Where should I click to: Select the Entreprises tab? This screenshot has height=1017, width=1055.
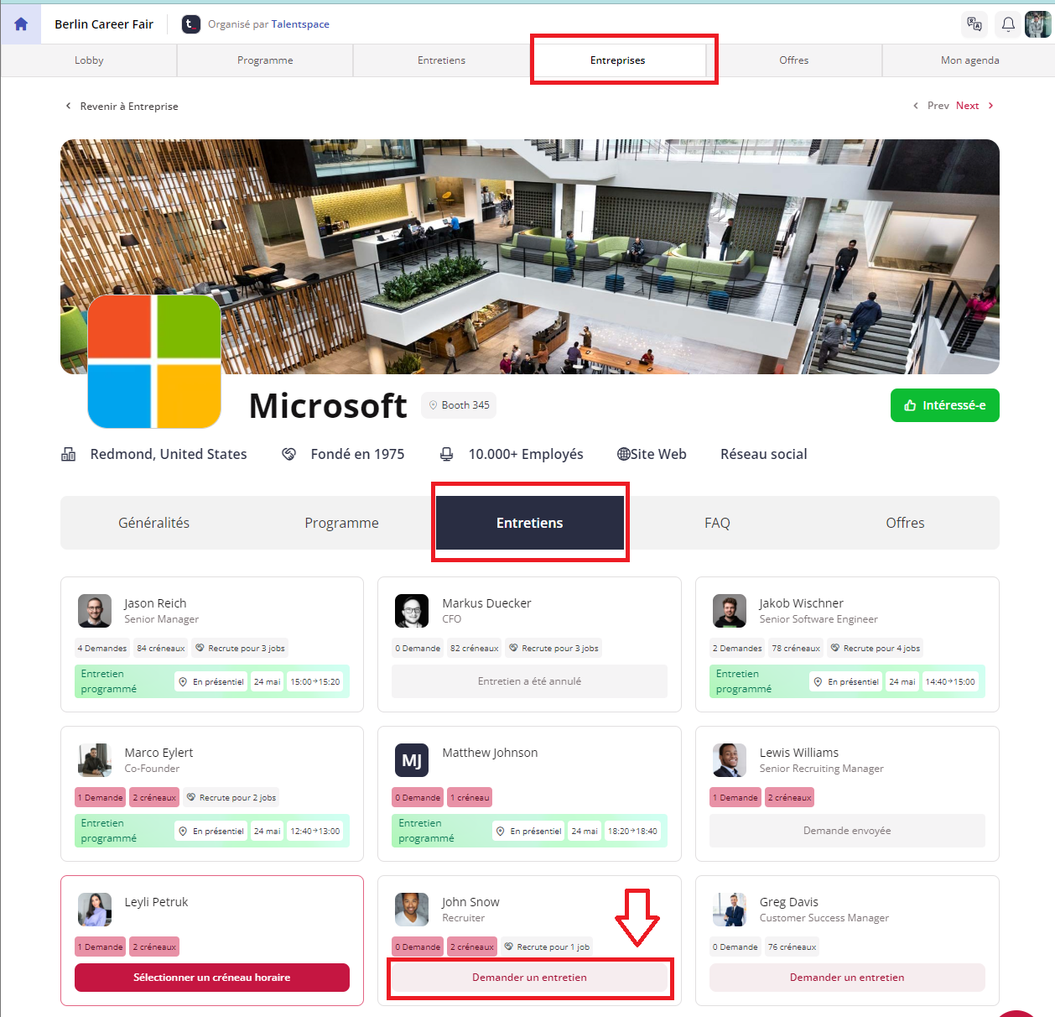(618, 60)
